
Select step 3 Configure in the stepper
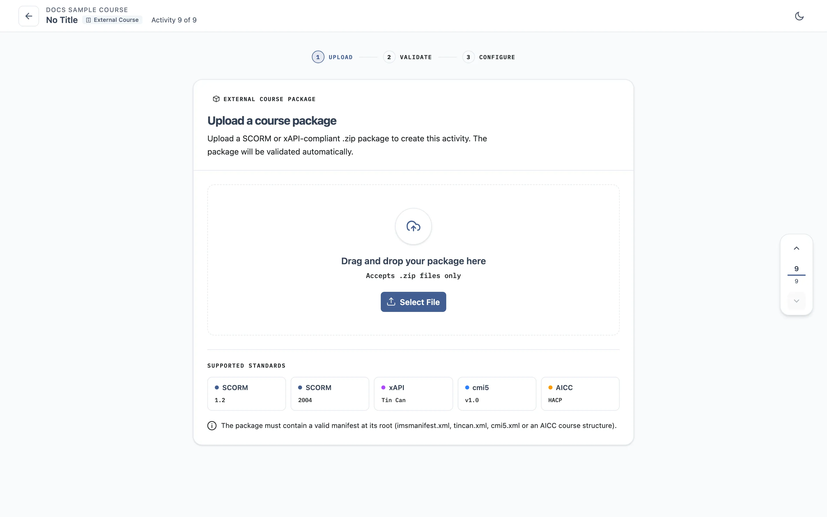pyautogui.click(x=489, y=57)
